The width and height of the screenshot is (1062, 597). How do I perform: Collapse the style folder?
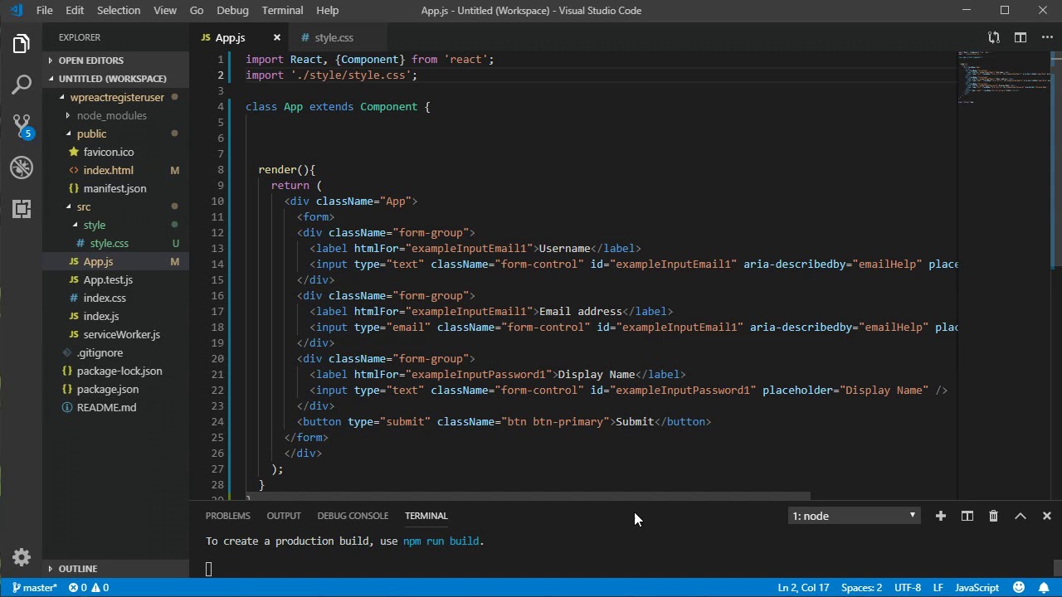pyautogui.click(x=94, y=225)
